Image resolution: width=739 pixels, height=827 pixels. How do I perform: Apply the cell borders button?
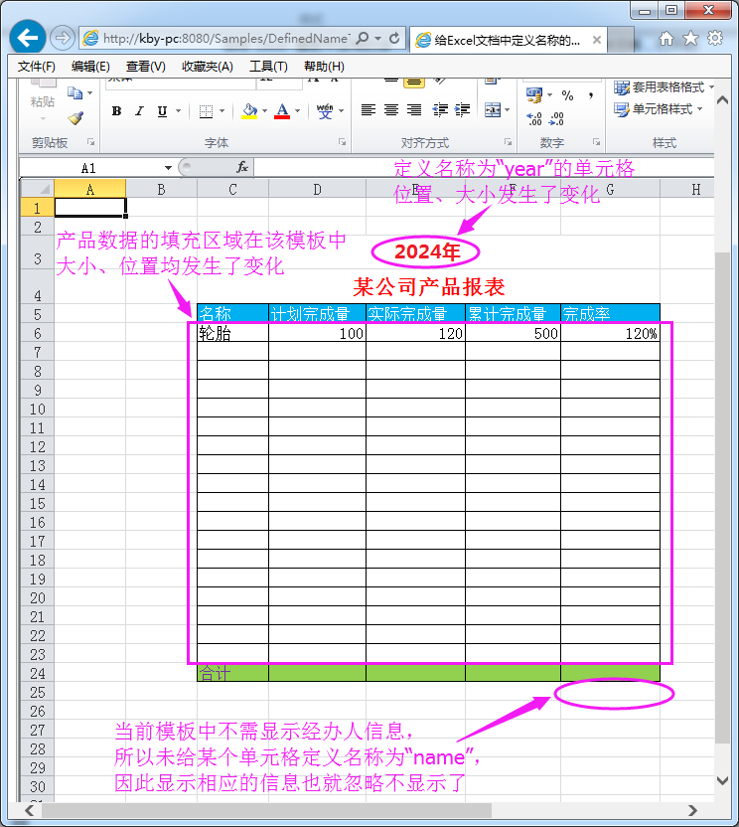[206, 111]
